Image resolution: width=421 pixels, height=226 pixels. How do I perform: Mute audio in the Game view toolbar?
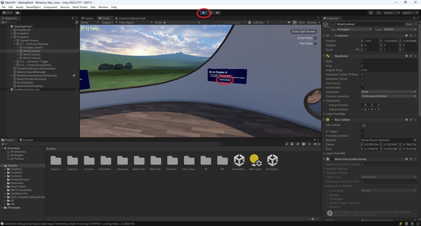(x=289, y=22)
